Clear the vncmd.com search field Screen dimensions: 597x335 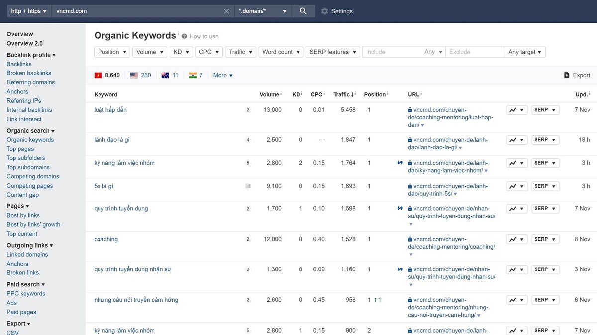tap(226, 11)
